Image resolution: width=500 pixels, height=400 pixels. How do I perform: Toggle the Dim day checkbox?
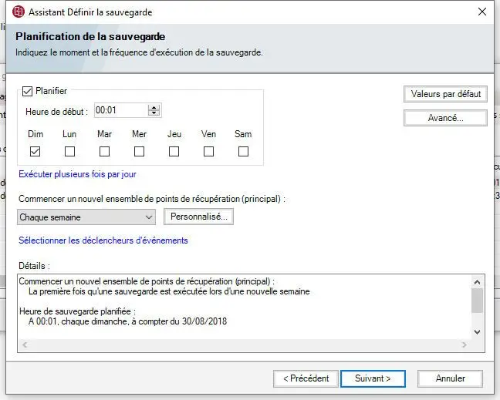(35, 151)
